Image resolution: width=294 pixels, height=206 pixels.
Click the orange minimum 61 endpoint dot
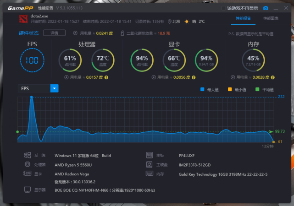tap(273, 142)
